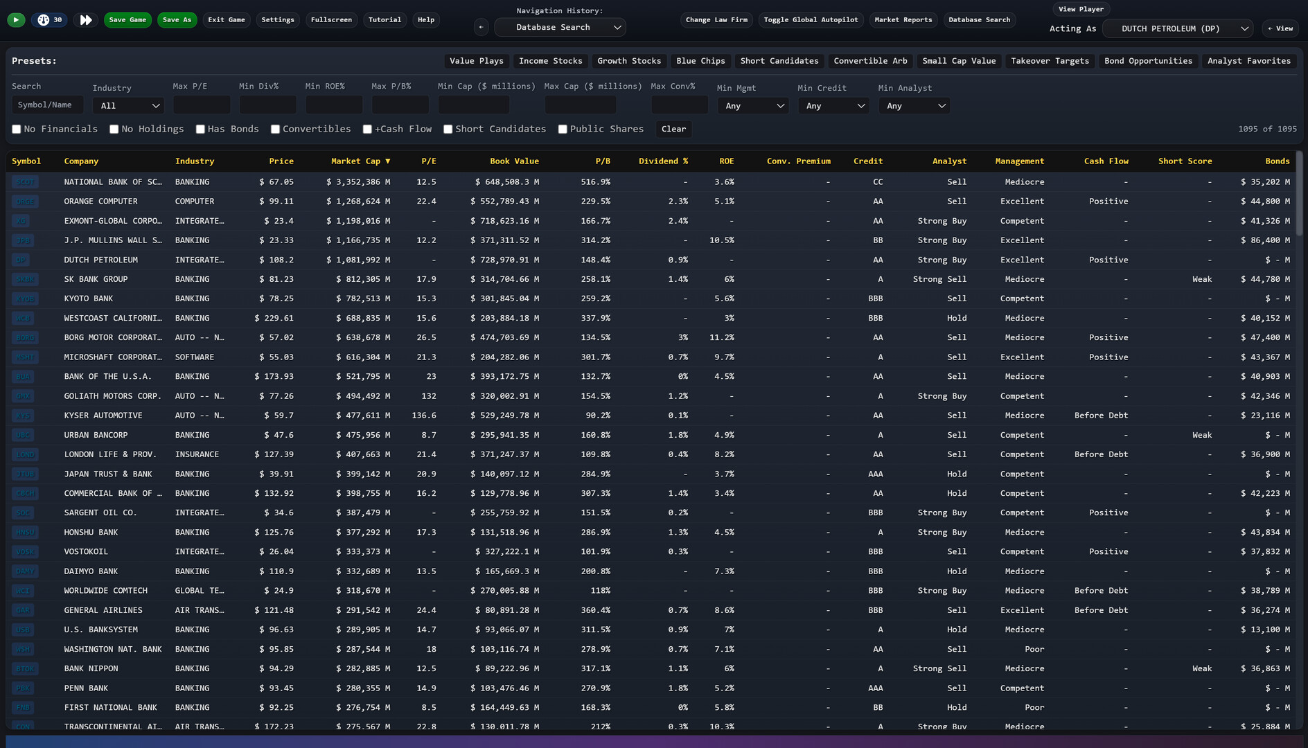Select the SCOT symbol badge
The image size is (1308, 748).
coord(25,181)
